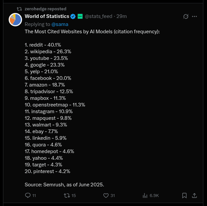Open Grok explain icon beside the timestamp
Viewport: 207px width, 206px height.
click(x=186, y=16)
